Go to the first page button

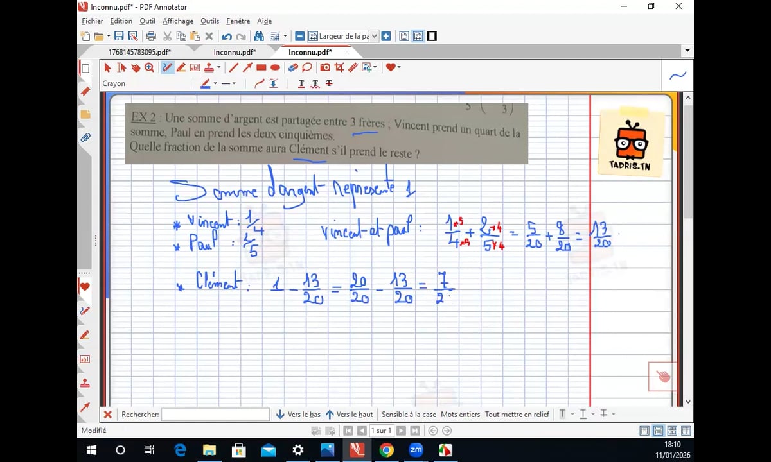(348, 431)
